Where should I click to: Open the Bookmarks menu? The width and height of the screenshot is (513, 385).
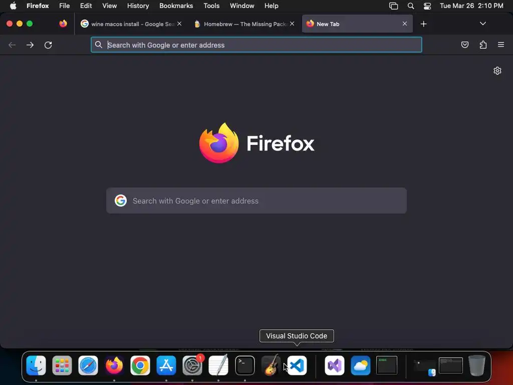coord(176,6)
